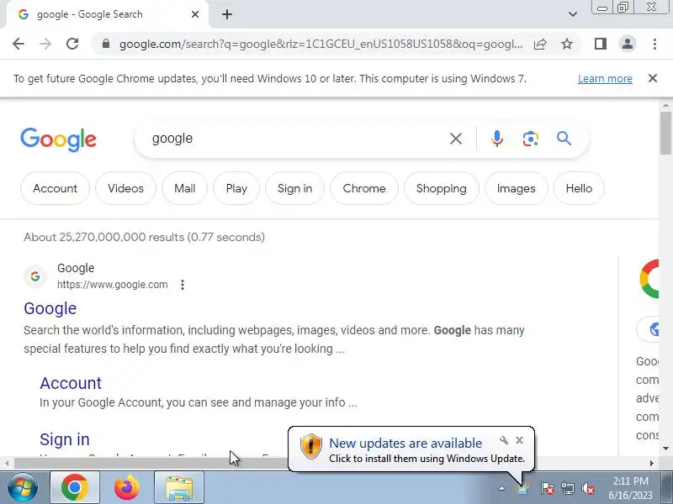Select the Images filter chip
673x504 pixels.
coord(516,188)
